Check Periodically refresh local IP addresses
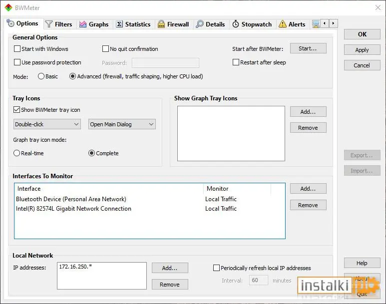Screen dimensions: 386x304 coord(216,268)
